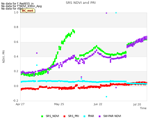This screenshot has height=121, width=162.
Task: Click the 0.4 y-axis tick label
Action: click(x=16, y=56)
